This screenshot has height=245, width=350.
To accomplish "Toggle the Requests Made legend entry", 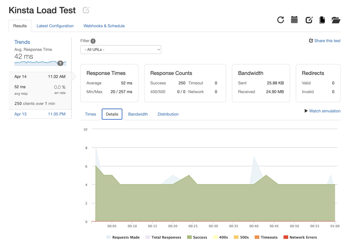I will [123, 237].
